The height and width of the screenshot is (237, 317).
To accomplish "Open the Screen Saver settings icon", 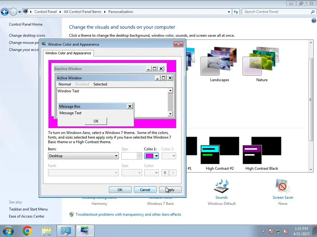I will point(283,186).
